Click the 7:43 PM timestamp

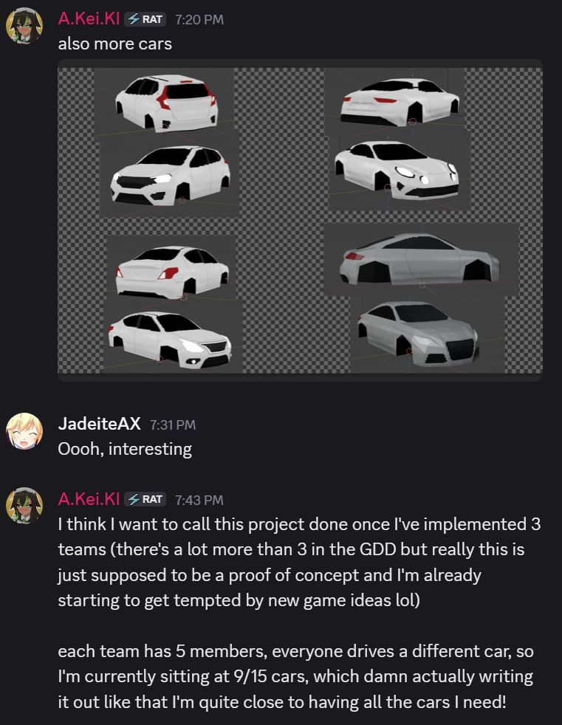point(199,500)
